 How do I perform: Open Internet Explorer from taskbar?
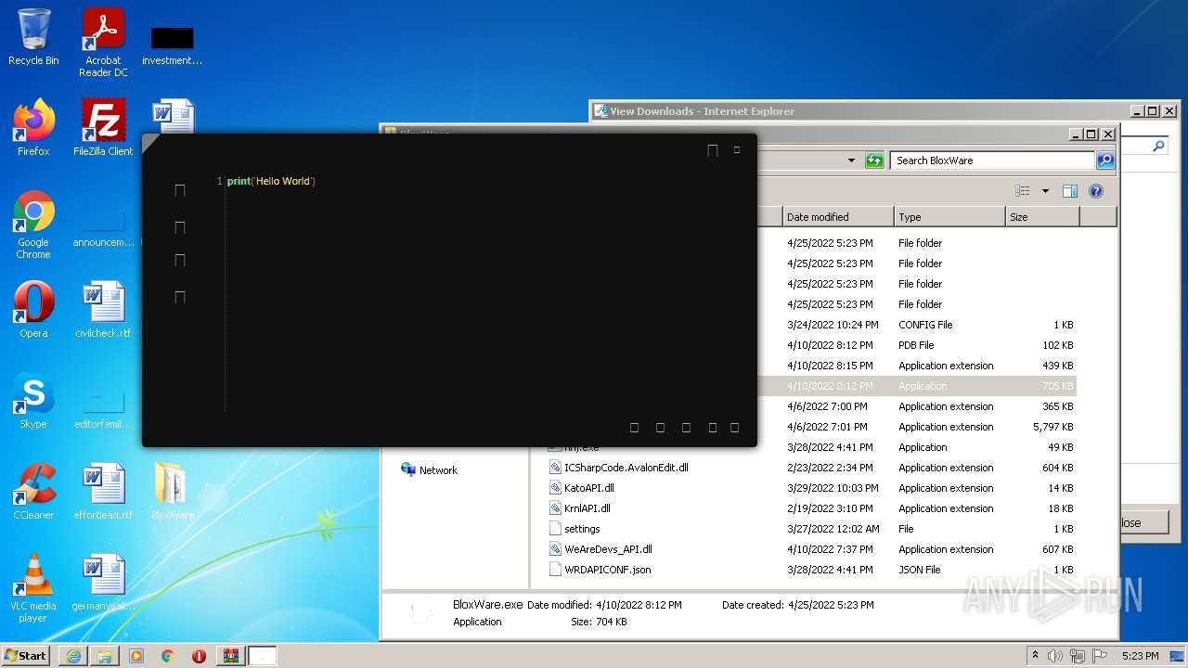tap(73, 656)
